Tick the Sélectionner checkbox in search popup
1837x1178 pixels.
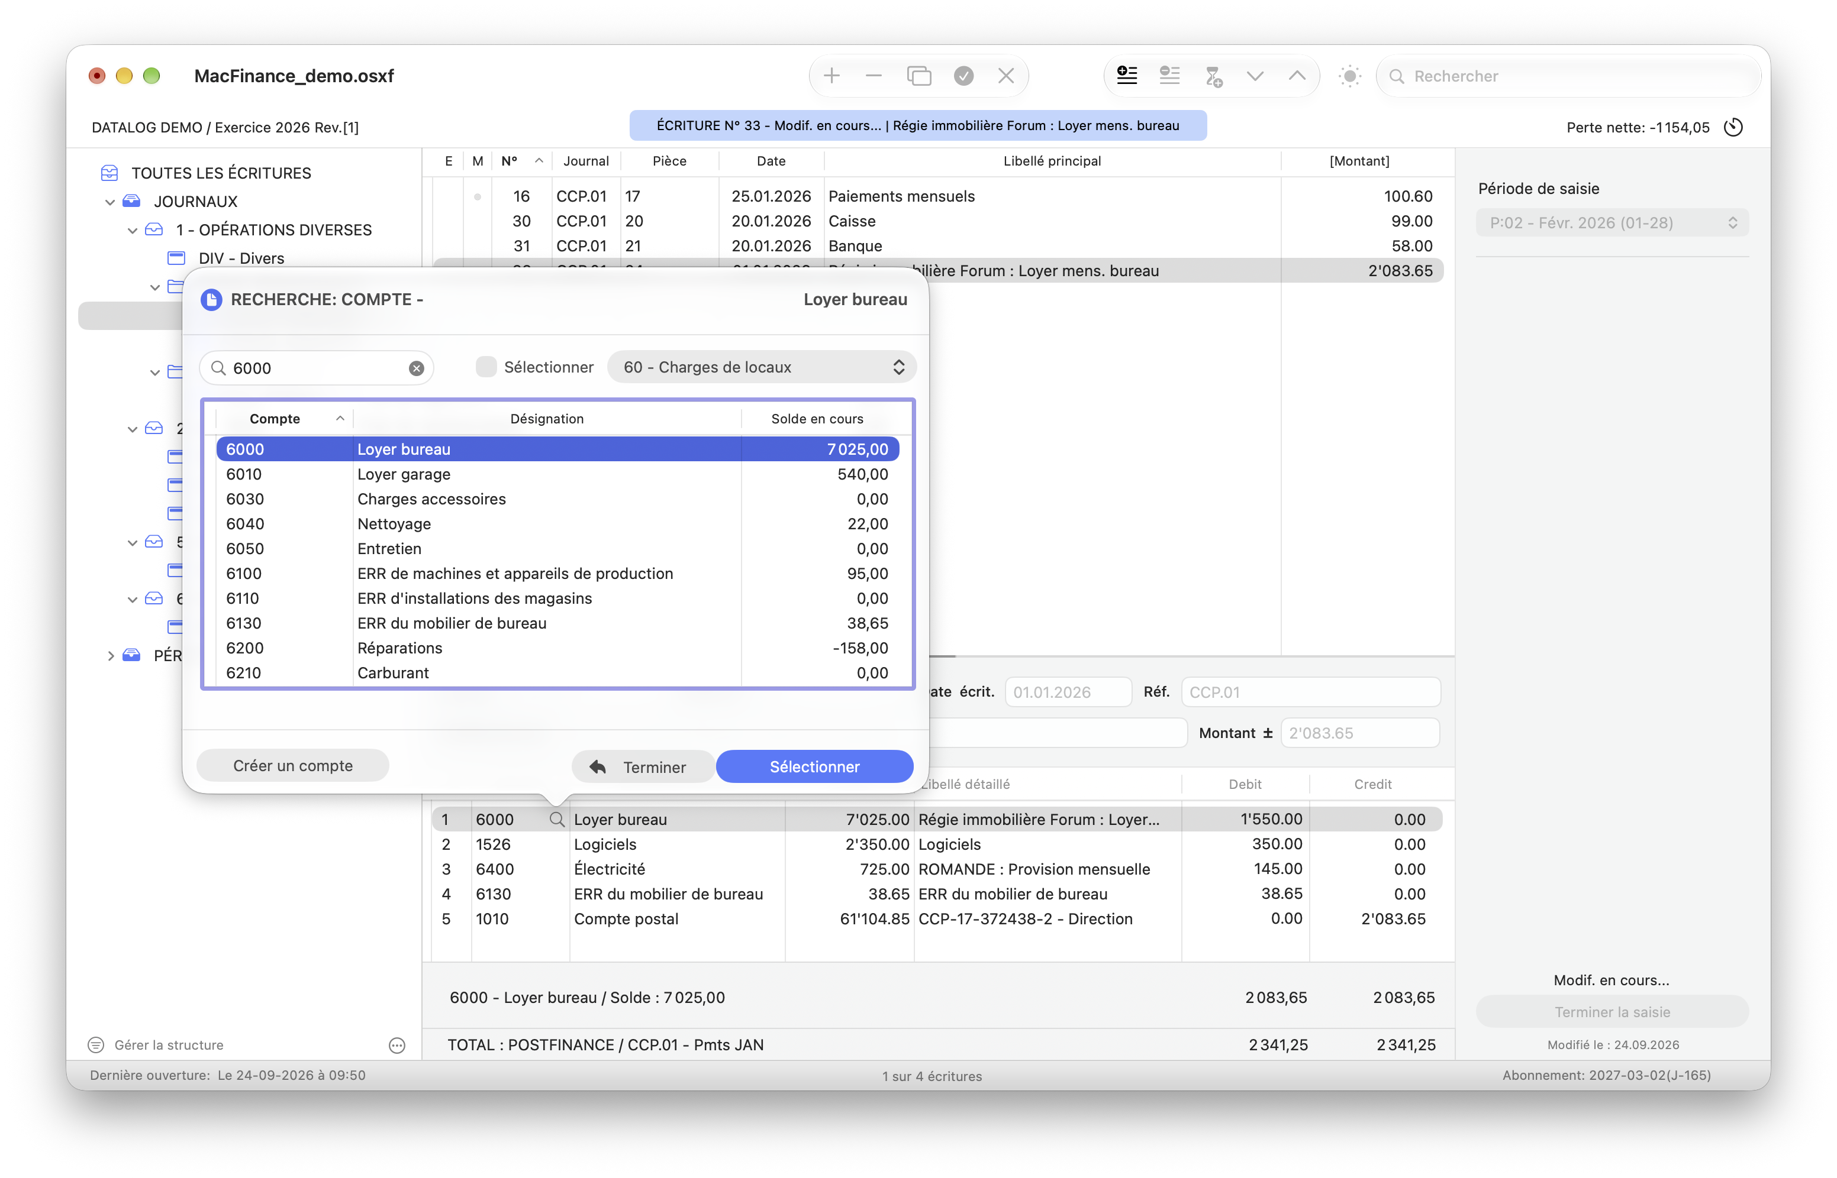[486, 367]
